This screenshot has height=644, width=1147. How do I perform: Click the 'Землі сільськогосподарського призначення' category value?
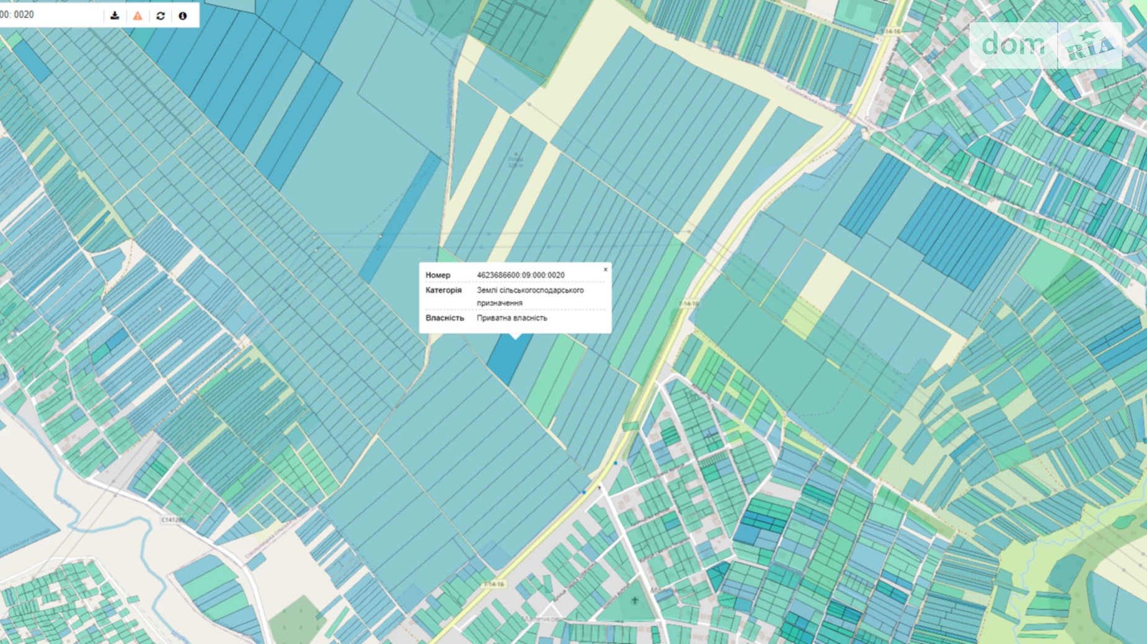pos(530,296)
